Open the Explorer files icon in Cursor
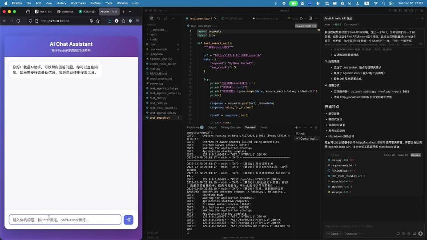The image size is (427, 240). (x=151, y=18)
